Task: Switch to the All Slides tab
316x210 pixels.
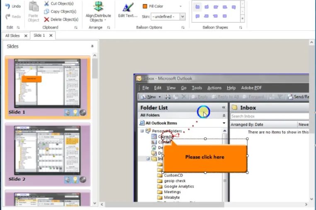Action: [12, 36]
